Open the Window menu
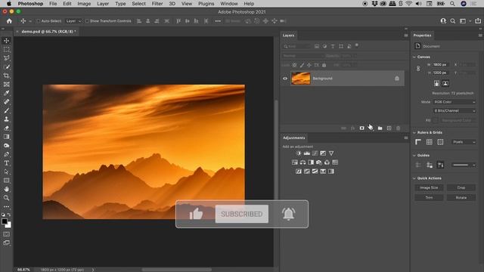Screen dimensions: 484x272 click(229, 4)
